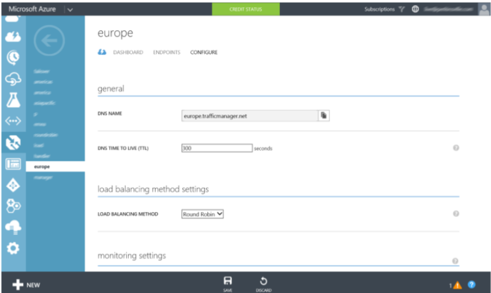Open the hexagons icon in left sidebar
The height and width of the screenshot is (293, 491).
(x=13, y=205)
